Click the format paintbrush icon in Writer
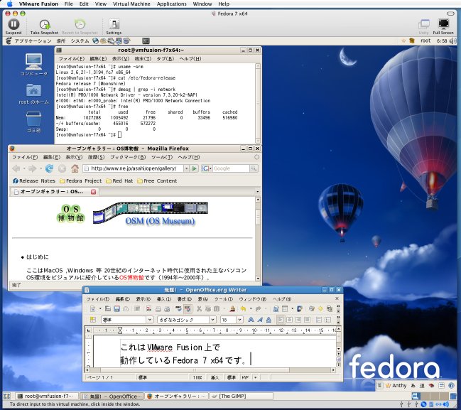Image resolution: width=461 pixels, height=410 pixels. pyautogui.click(x=232, y=308)
